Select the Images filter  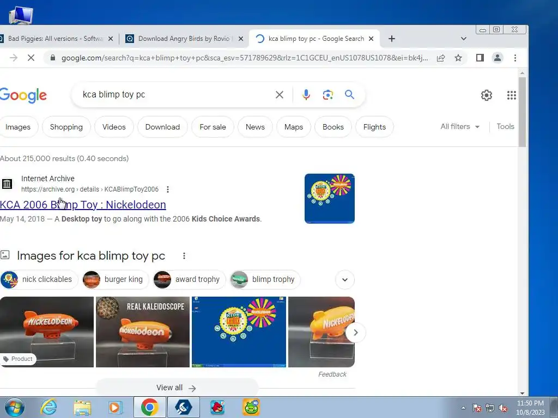coord(18,127)
